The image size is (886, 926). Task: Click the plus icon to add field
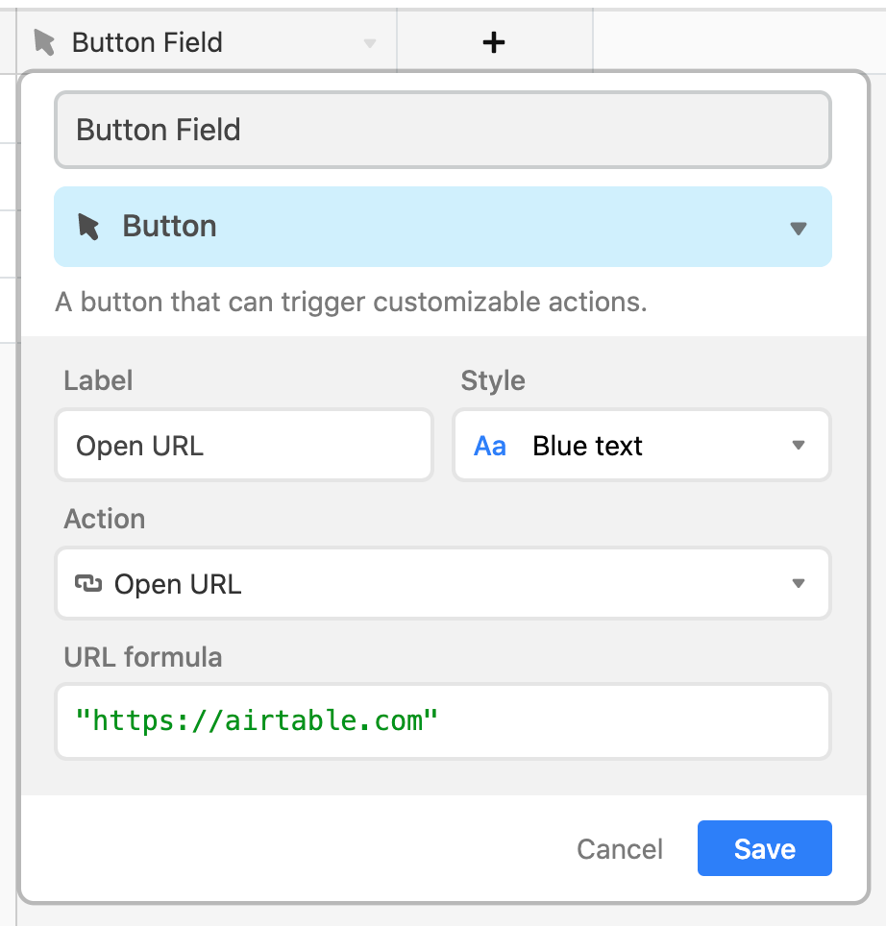click(493, 42)
